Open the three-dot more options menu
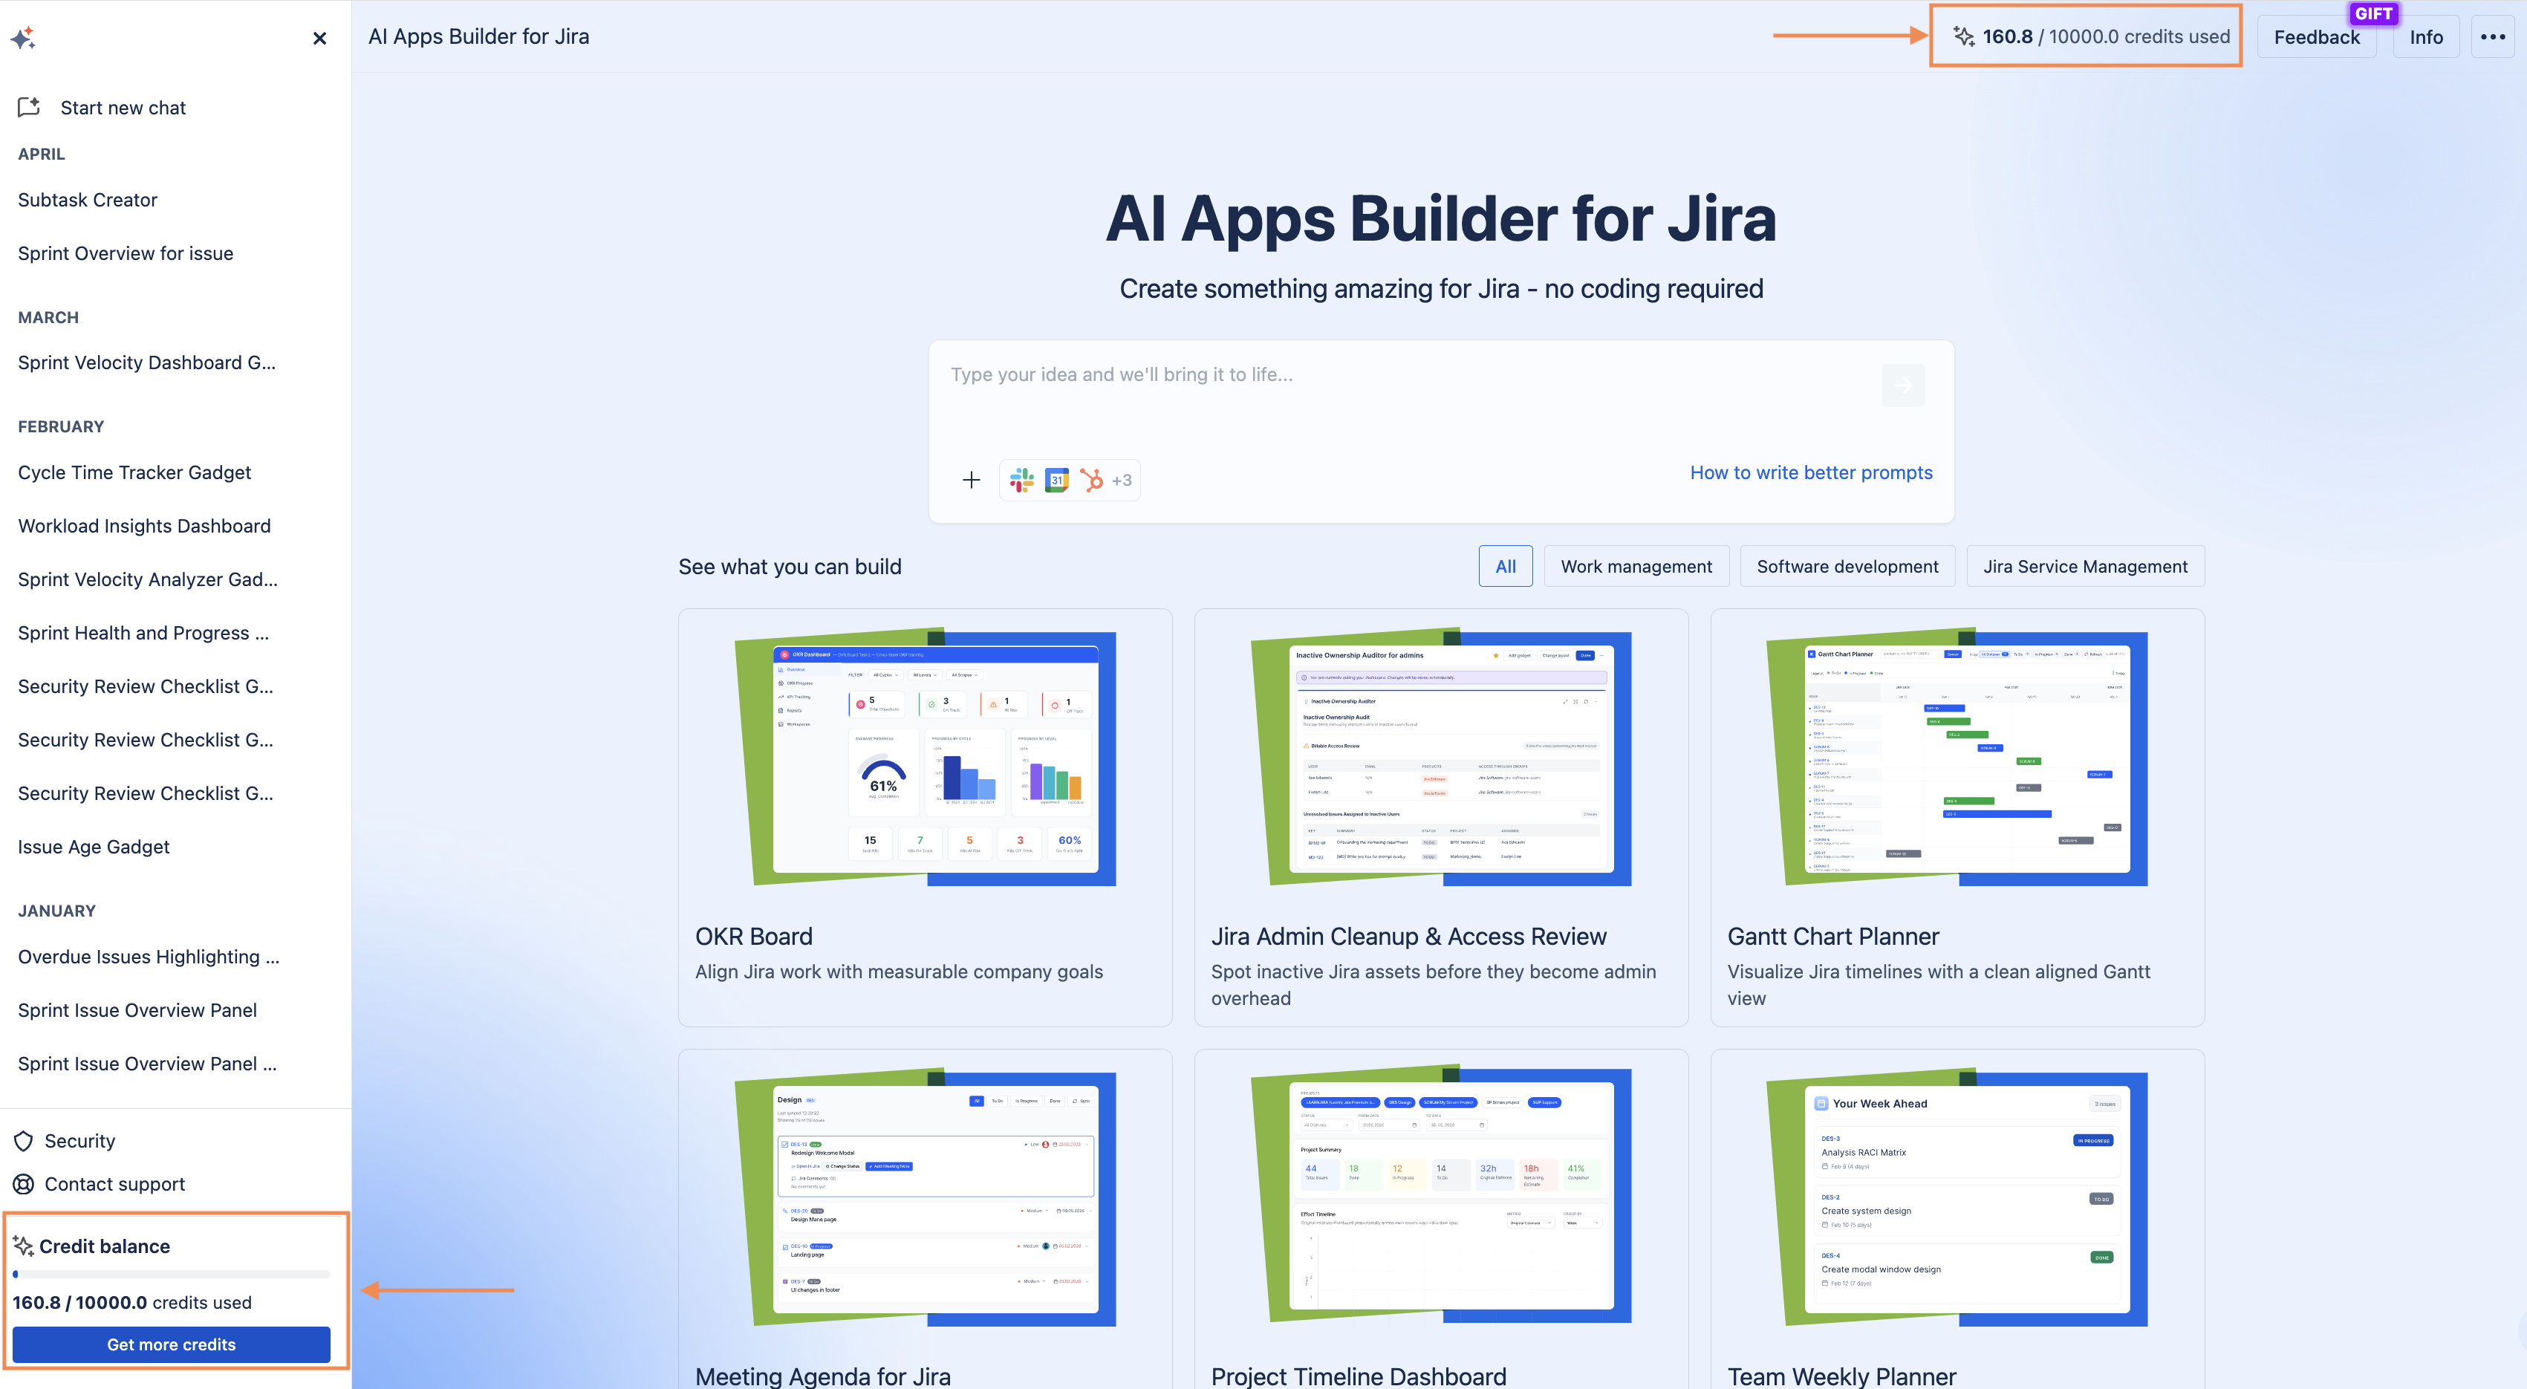2527x1389 pixels. [x=2493, y=37]
